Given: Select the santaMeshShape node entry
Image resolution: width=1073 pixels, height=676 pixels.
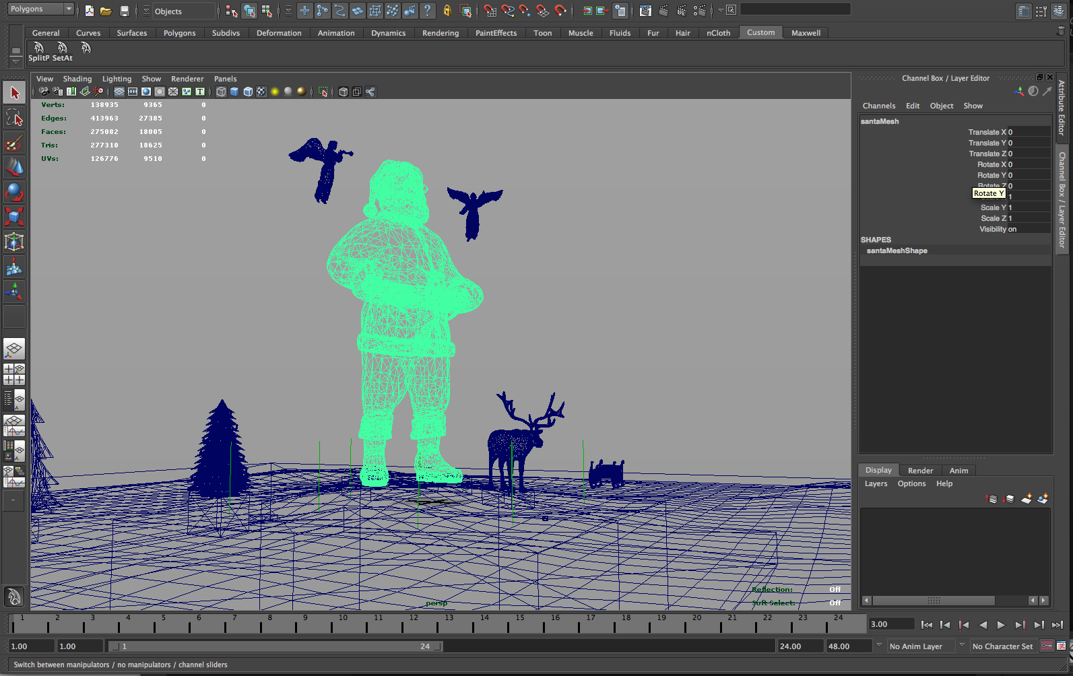Looking at the screenshot, I should pos(897,250).
